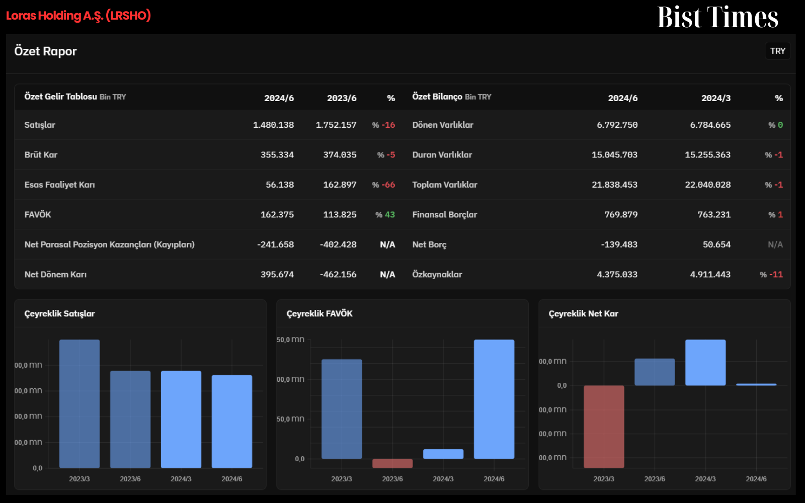Click the Net Dönem Karı value -462.156
805x503 pixels.
coord(338,275)
